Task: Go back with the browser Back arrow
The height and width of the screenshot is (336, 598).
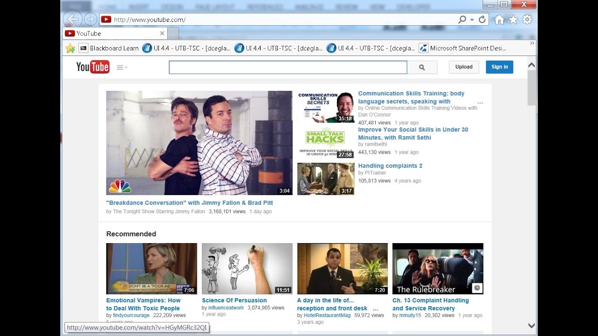Action: pyautogui.click(x=72, y=19)
